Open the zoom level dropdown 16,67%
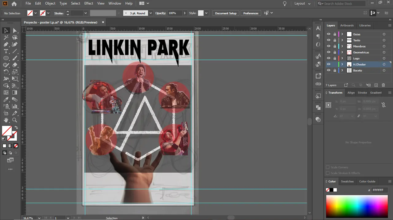The width and height of the screenshot is (393, 220). pos(39,218)
